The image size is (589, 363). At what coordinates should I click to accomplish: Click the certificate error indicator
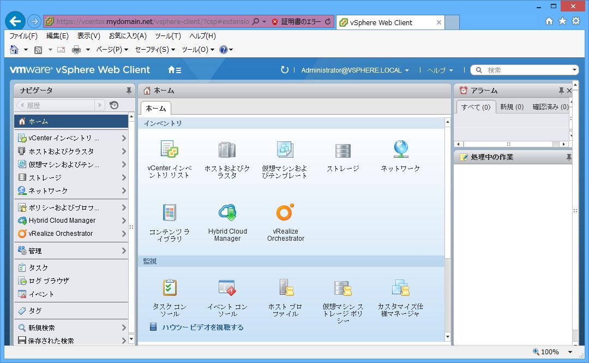tap(296, 21)
